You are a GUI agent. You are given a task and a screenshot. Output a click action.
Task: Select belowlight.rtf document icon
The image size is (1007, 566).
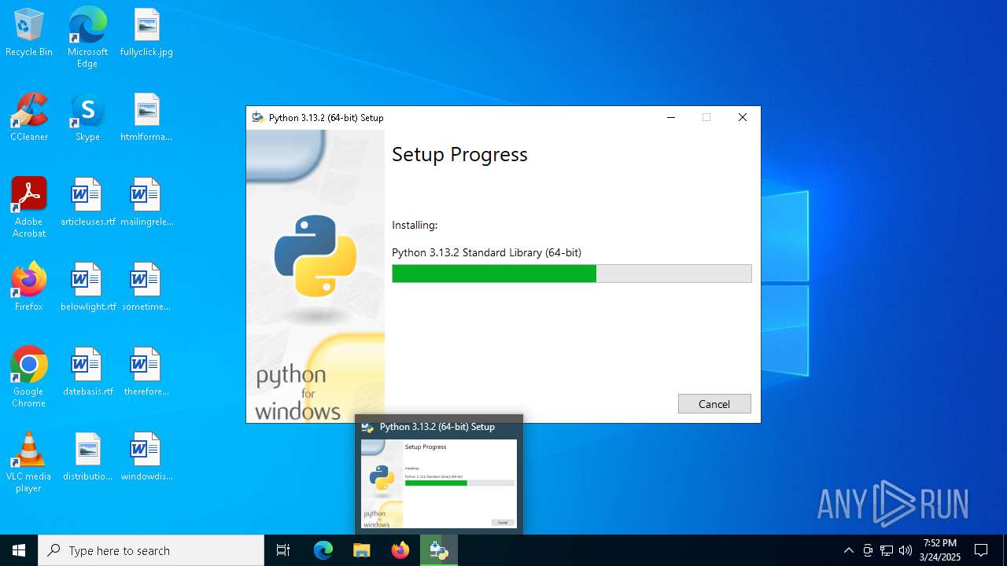(87, 288)
